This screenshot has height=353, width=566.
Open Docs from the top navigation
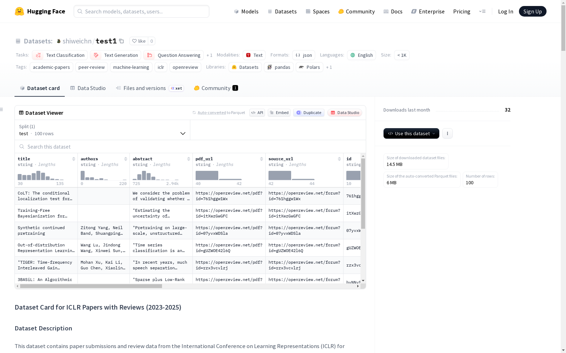pos(393,11)
